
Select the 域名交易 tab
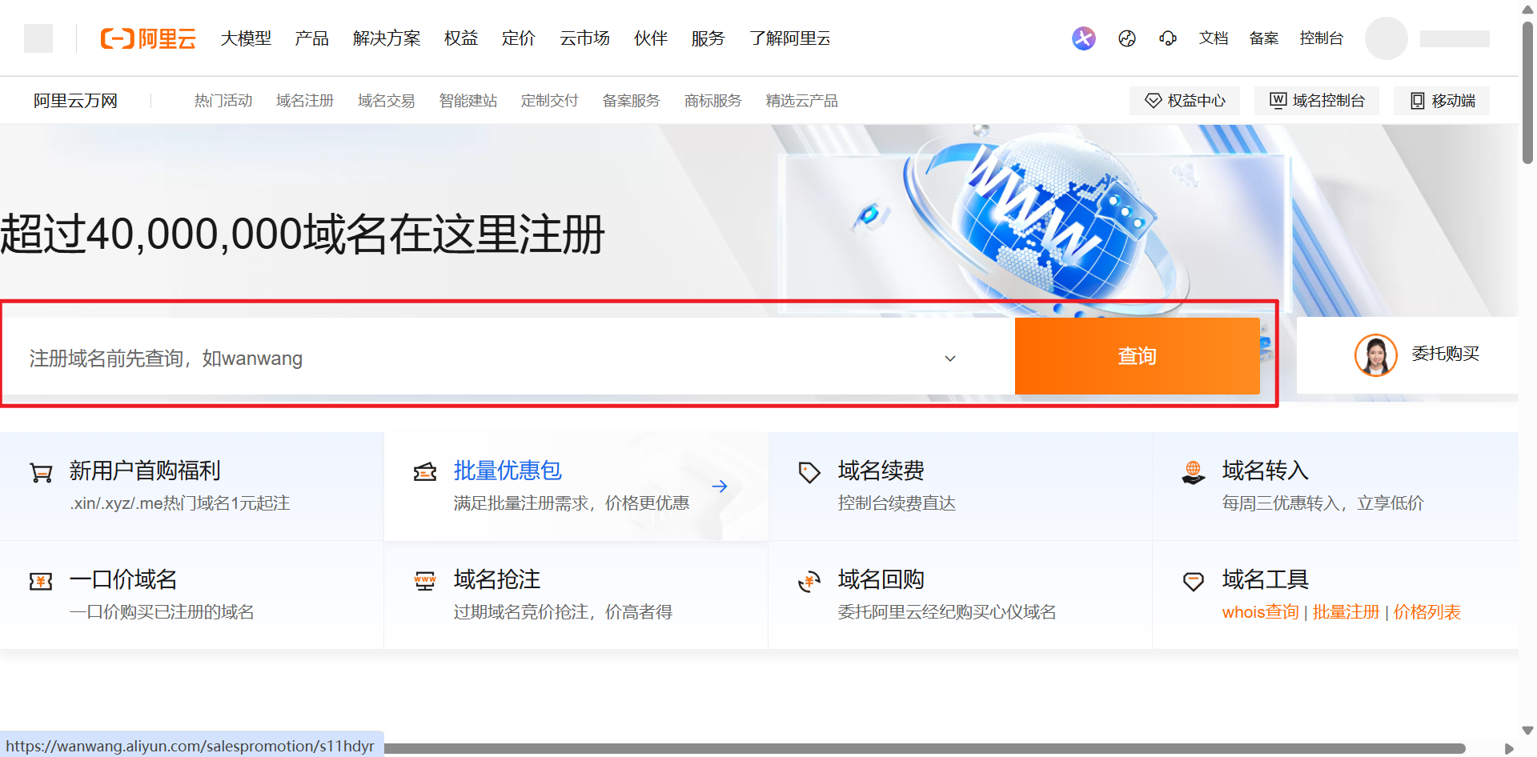pyautogui.click(x=387, y=101)
